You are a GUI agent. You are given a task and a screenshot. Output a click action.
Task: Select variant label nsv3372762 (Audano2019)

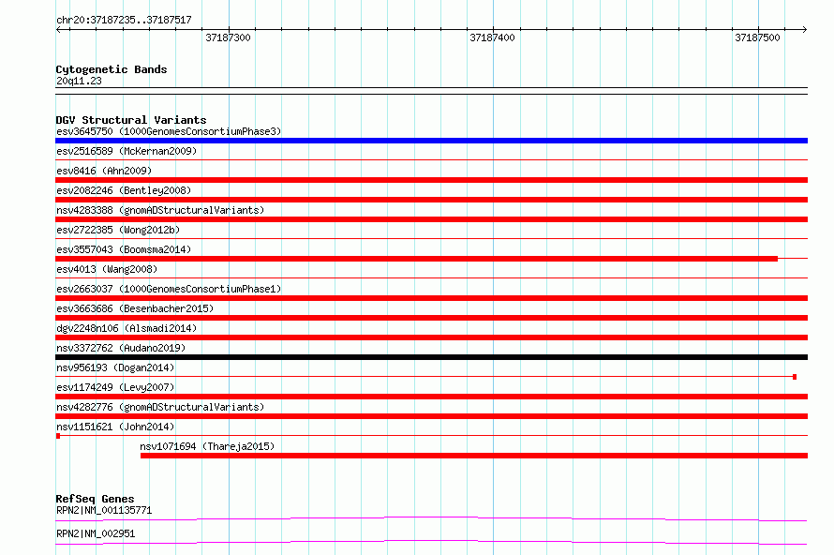coord(121,348)
